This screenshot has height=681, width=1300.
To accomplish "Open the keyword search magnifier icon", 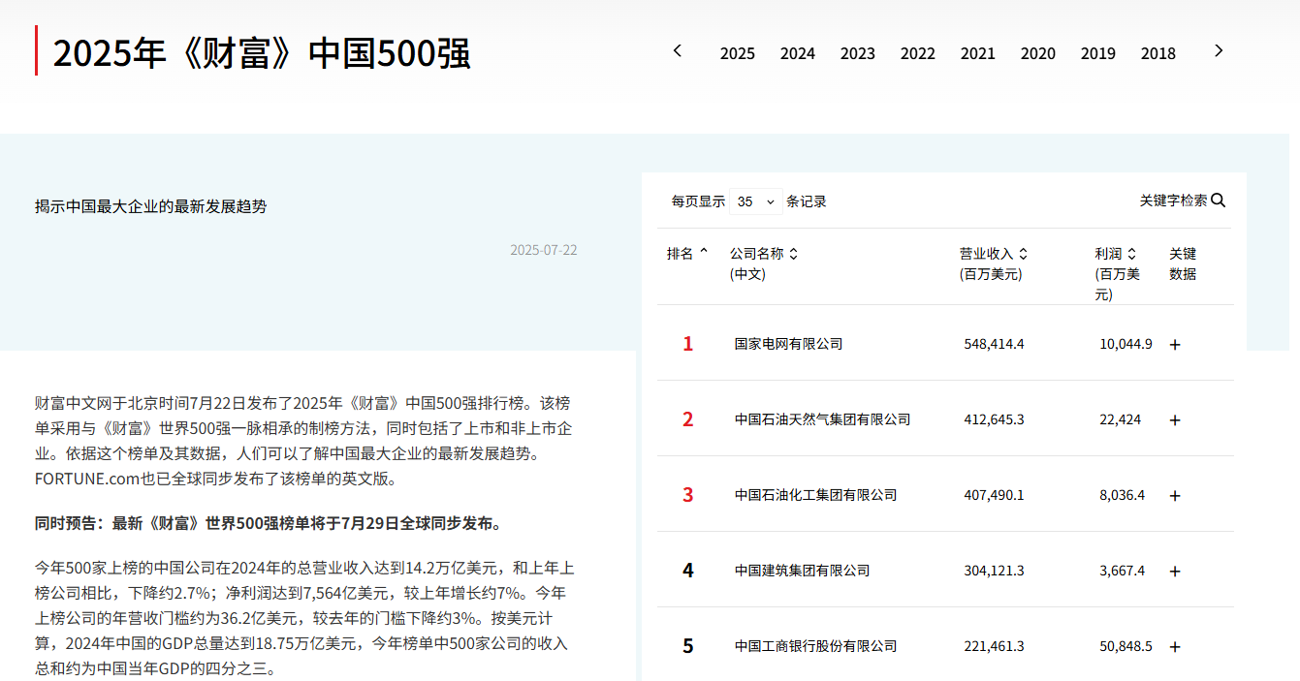I will pyautogui.click(x=1219, y=201).
